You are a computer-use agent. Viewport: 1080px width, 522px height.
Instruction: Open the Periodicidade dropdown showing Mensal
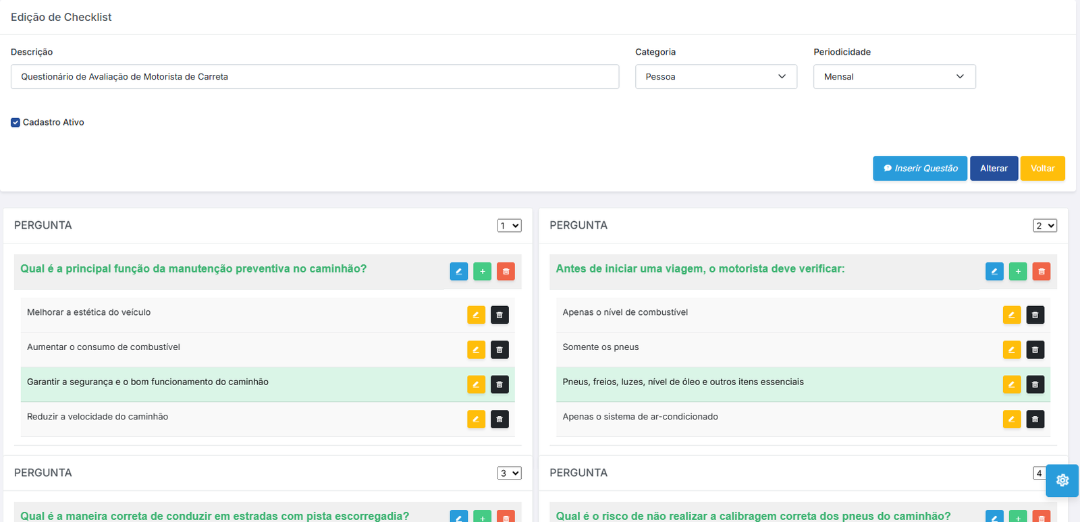pos(894,77)
